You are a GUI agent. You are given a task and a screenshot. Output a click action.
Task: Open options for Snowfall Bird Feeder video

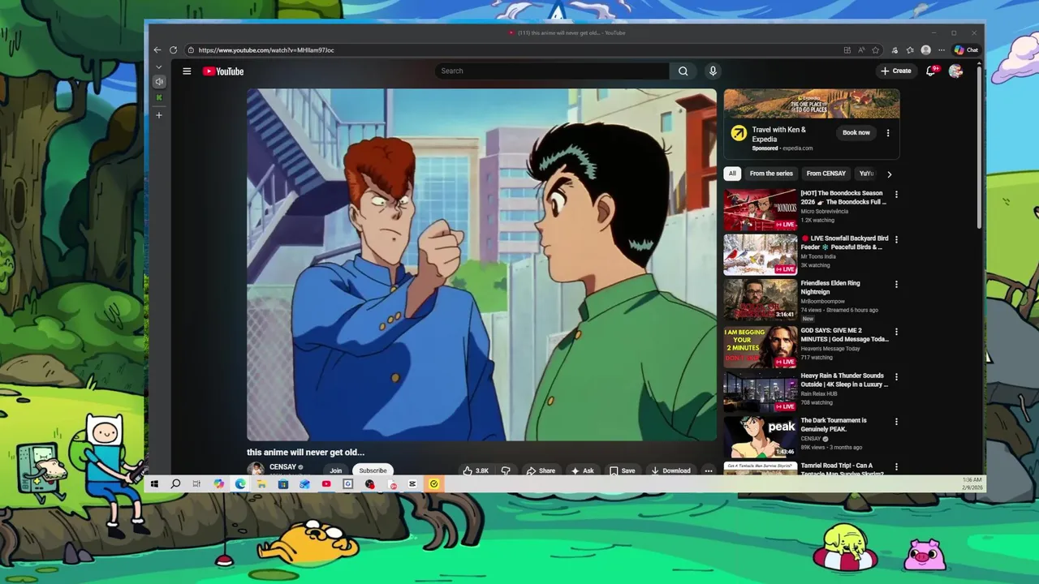click(896, 240)
